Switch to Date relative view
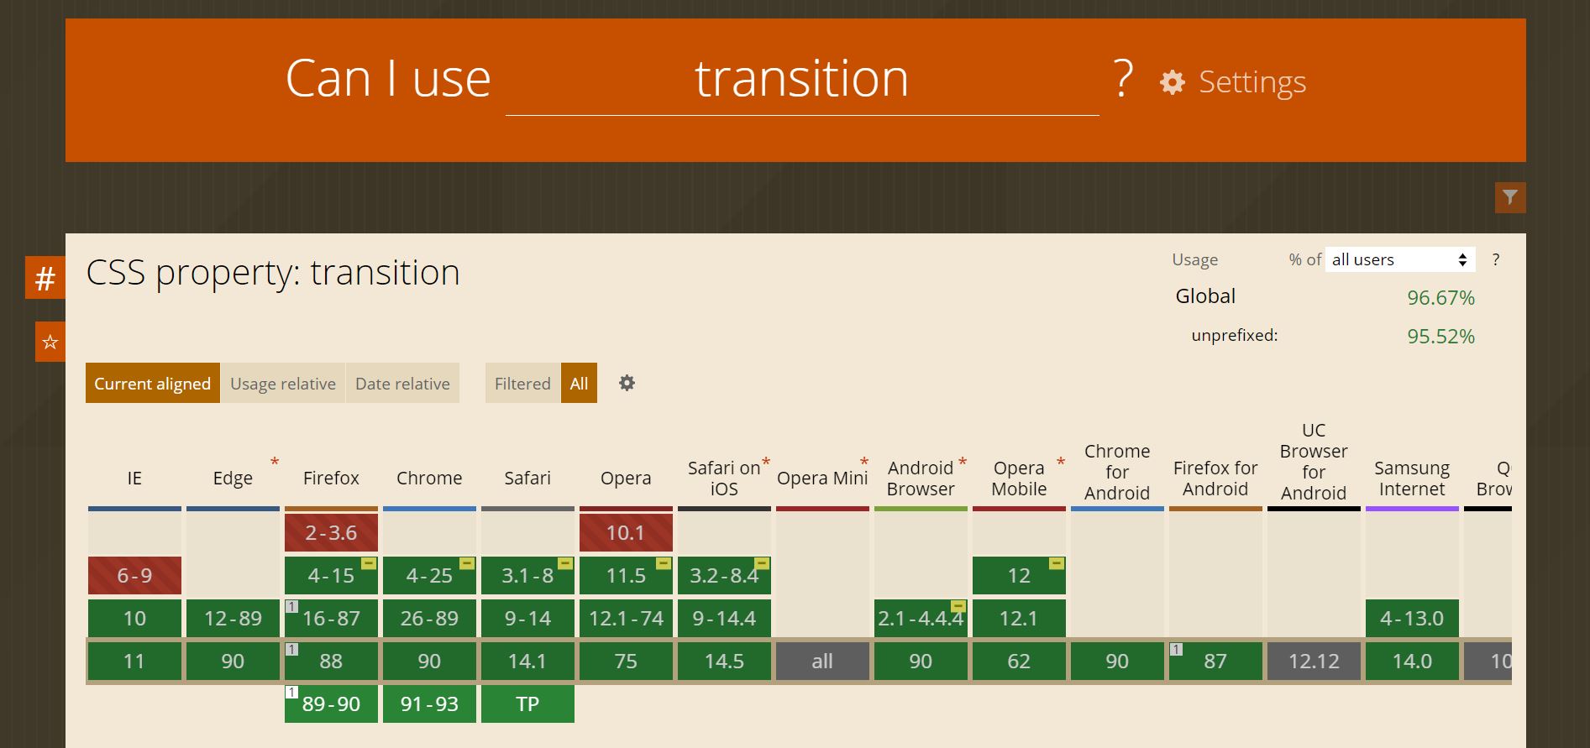This screenshot has width=1590, height=748. (402, 383)
